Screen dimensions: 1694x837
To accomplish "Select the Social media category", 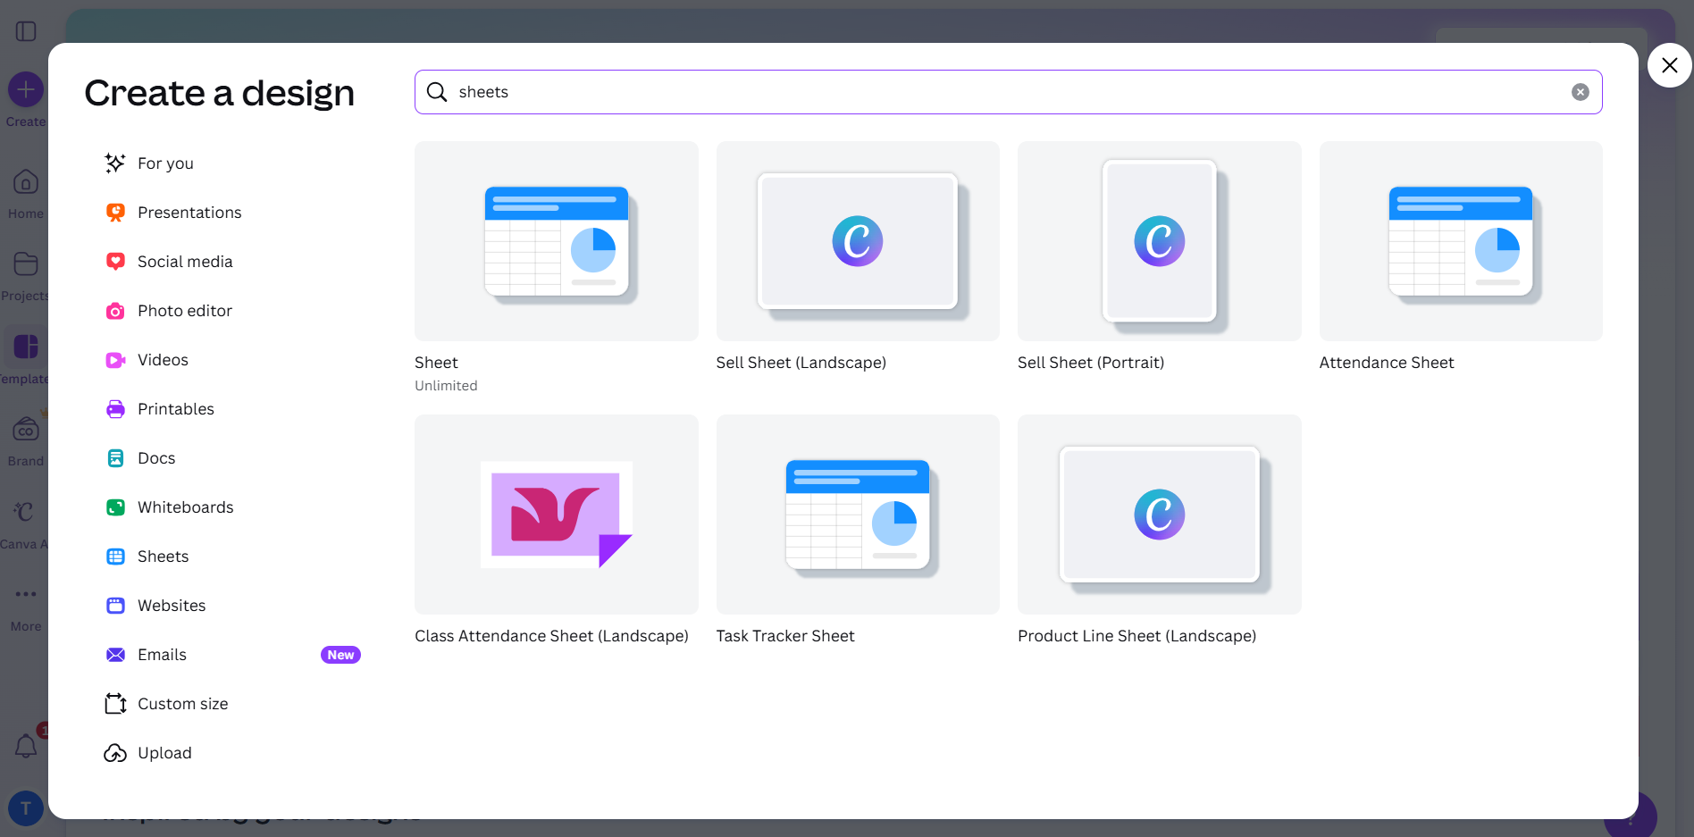I will coord(184,262).
